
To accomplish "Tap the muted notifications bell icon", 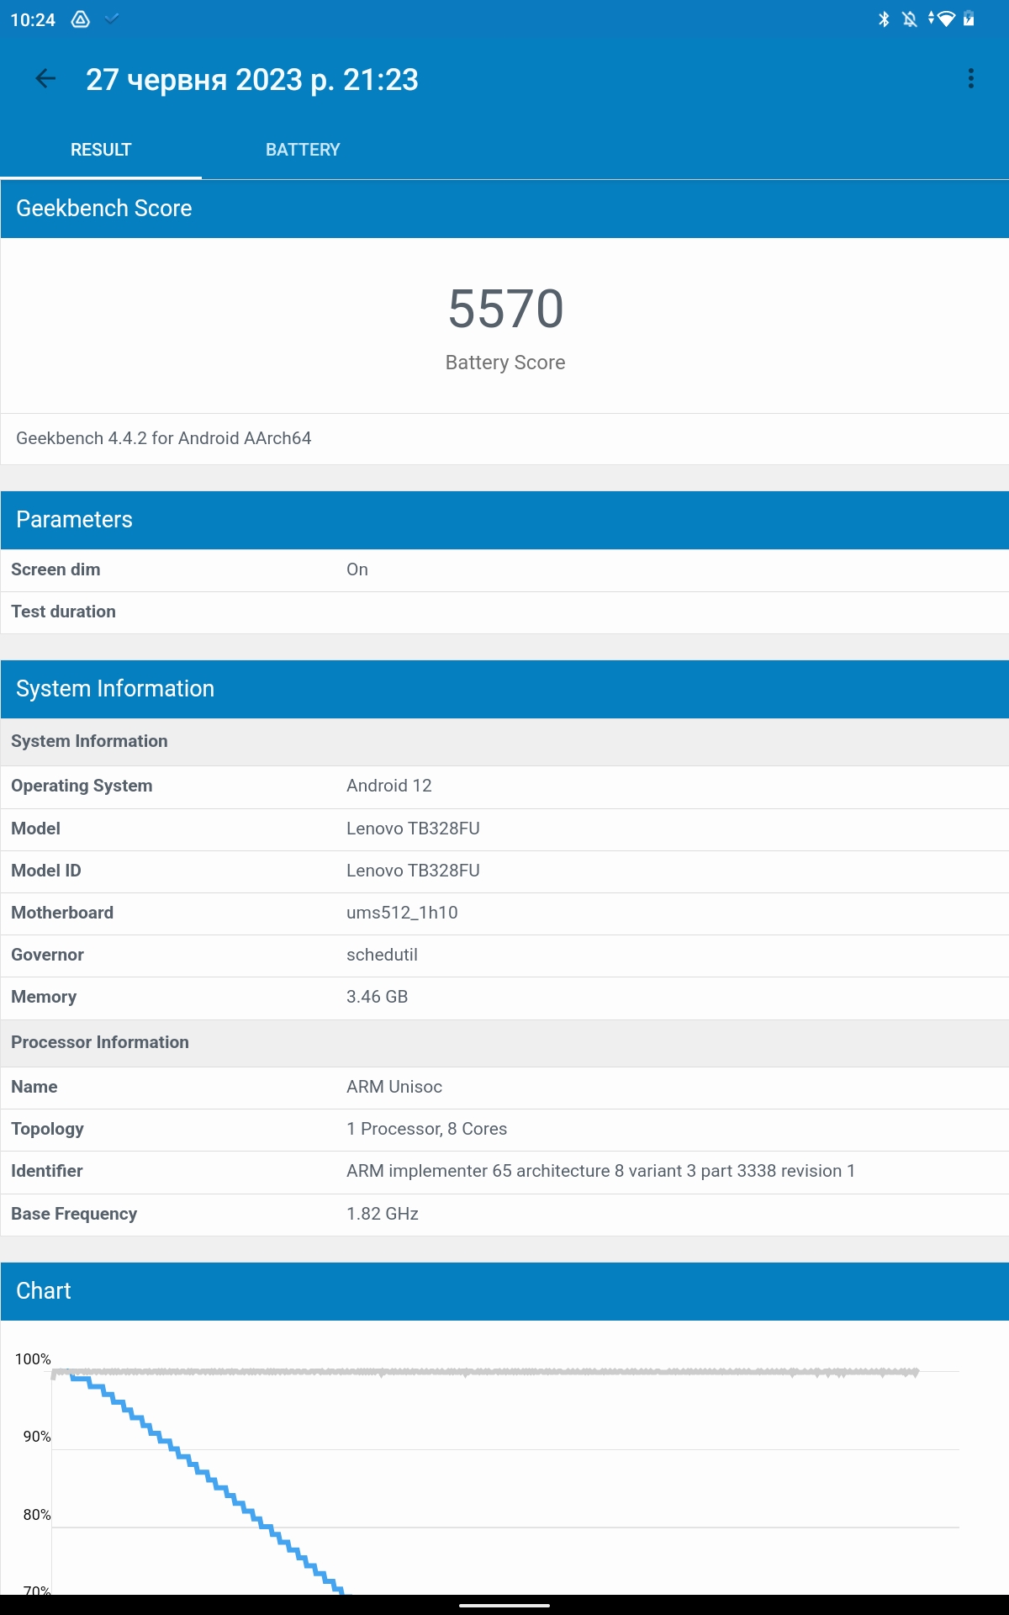I will click(909, 19).
